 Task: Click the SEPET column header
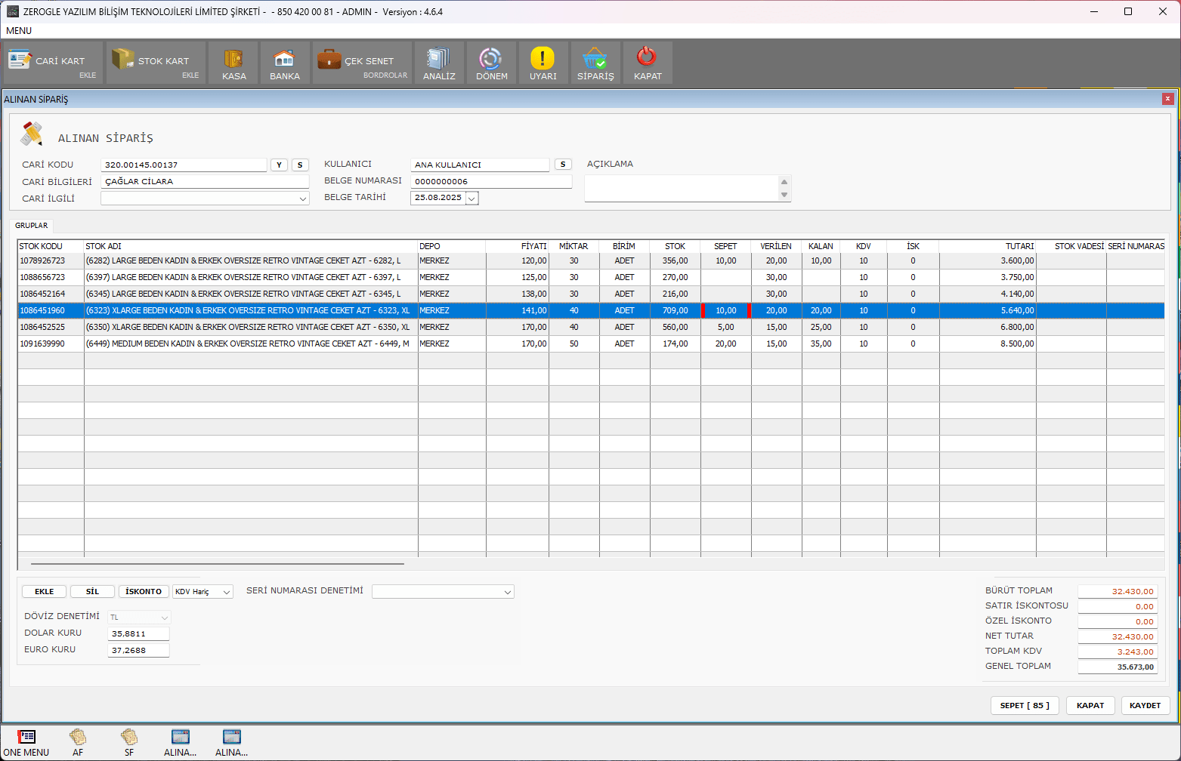725,246
